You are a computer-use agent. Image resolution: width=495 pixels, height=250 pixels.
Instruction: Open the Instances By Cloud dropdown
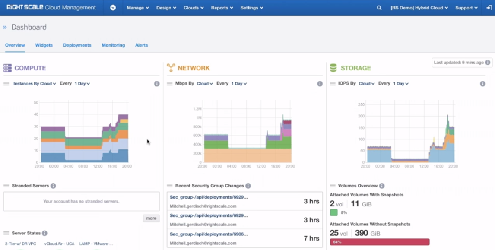[35, 84]
